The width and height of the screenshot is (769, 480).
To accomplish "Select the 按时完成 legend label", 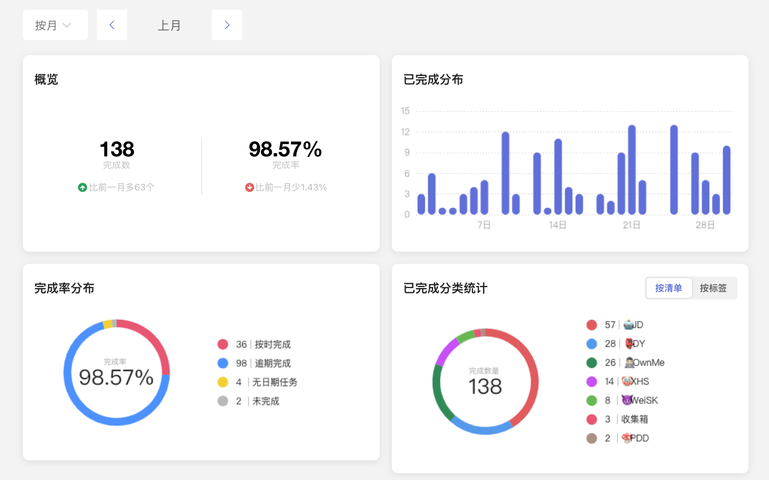I will click(x=273, y=344).
